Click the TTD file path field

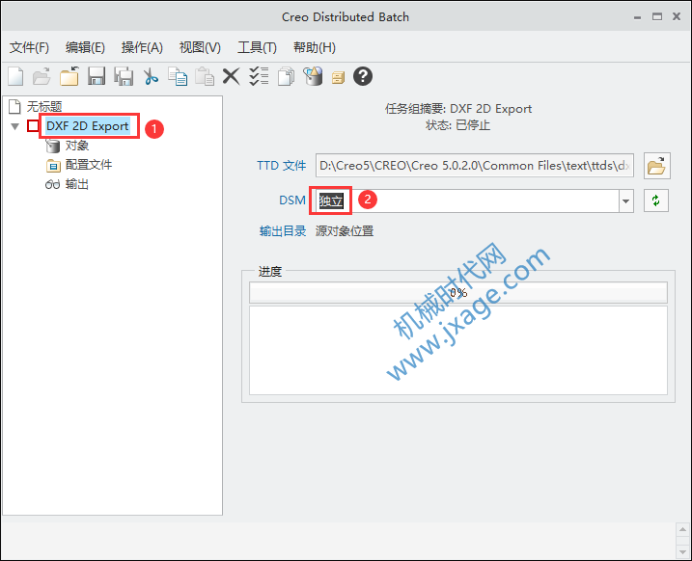475,166
